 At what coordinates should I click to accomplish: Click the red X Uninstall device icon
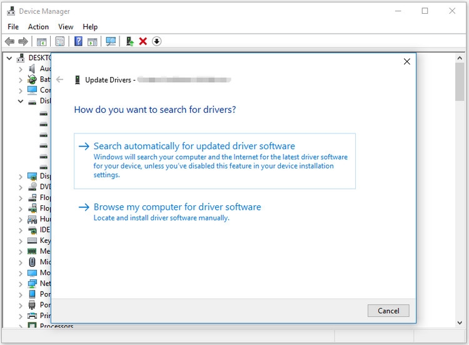(x=143, y=41)
